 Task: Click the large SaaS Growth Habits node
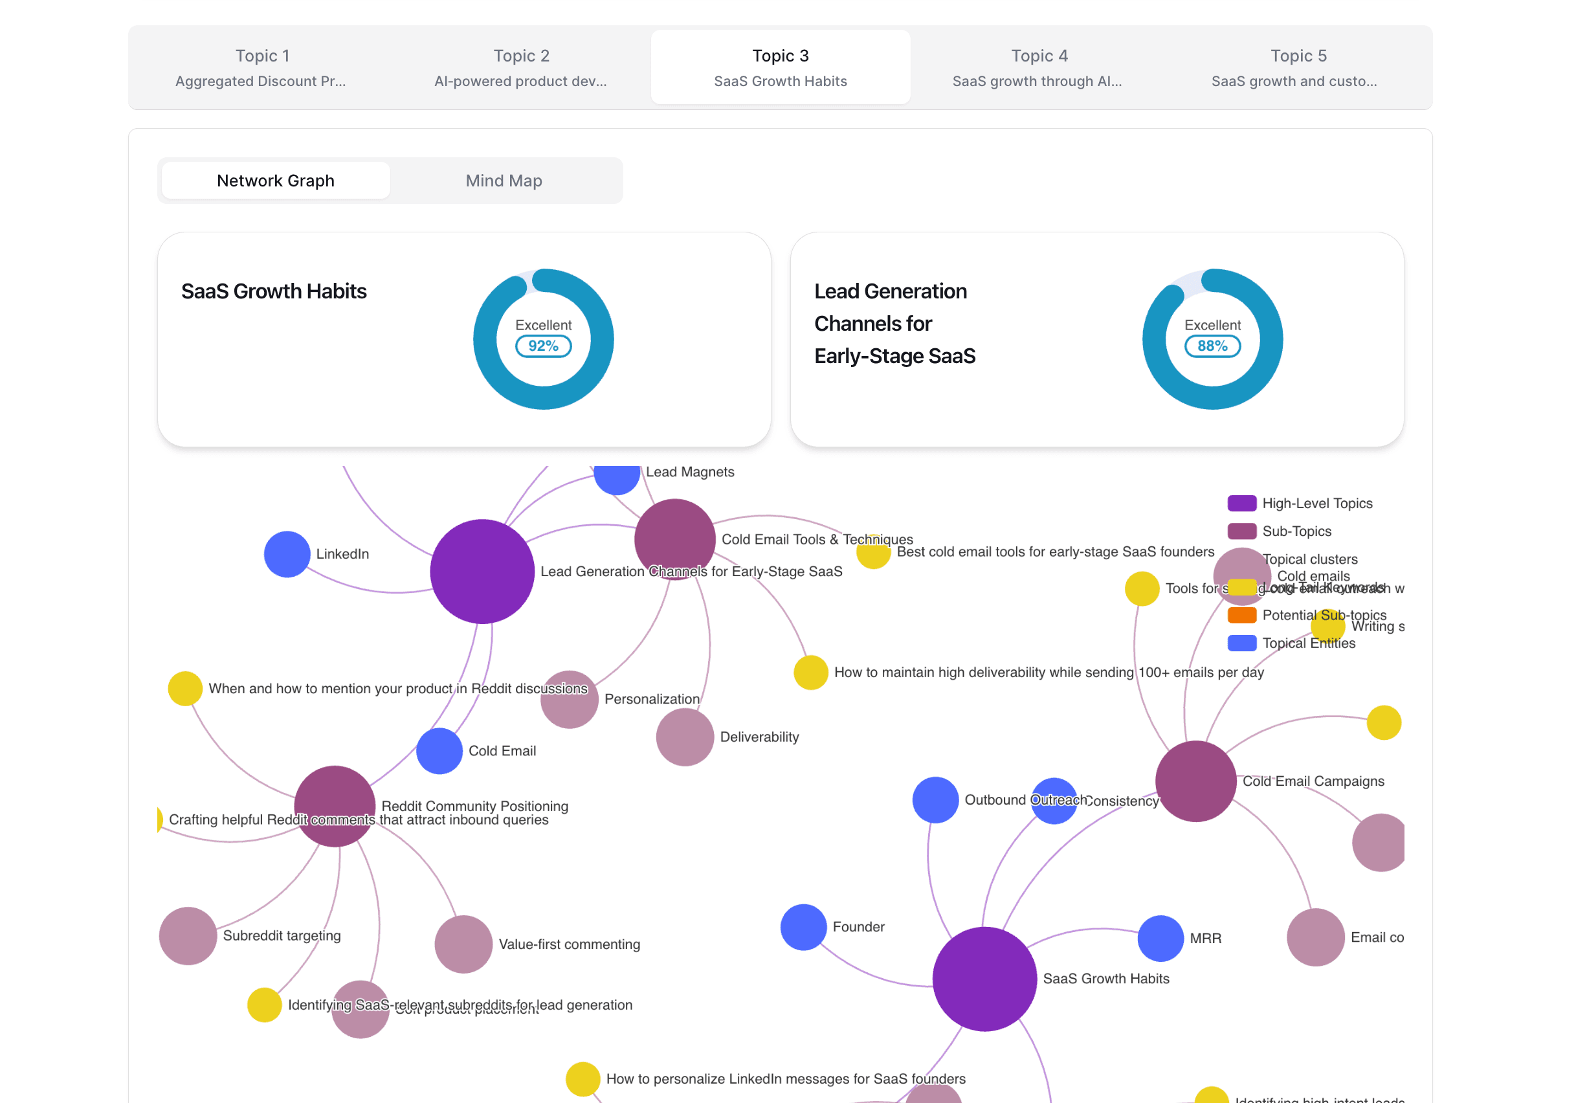coord(984,979)
